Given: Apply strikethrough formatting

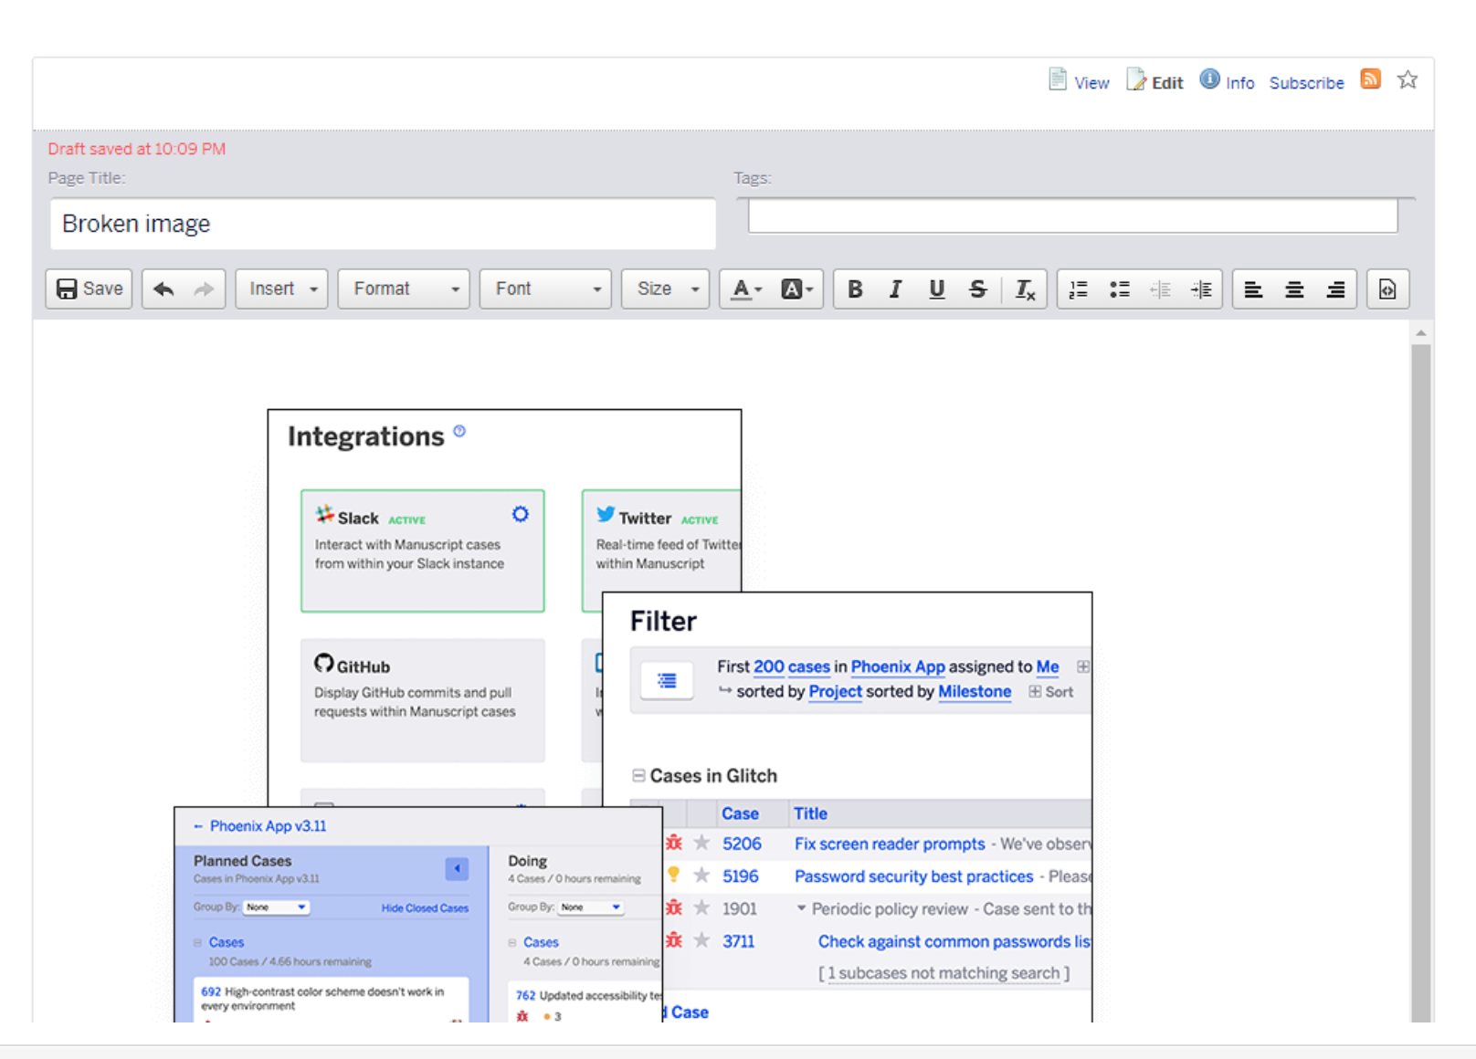Looking at the screenshot, I should [977, 289].
